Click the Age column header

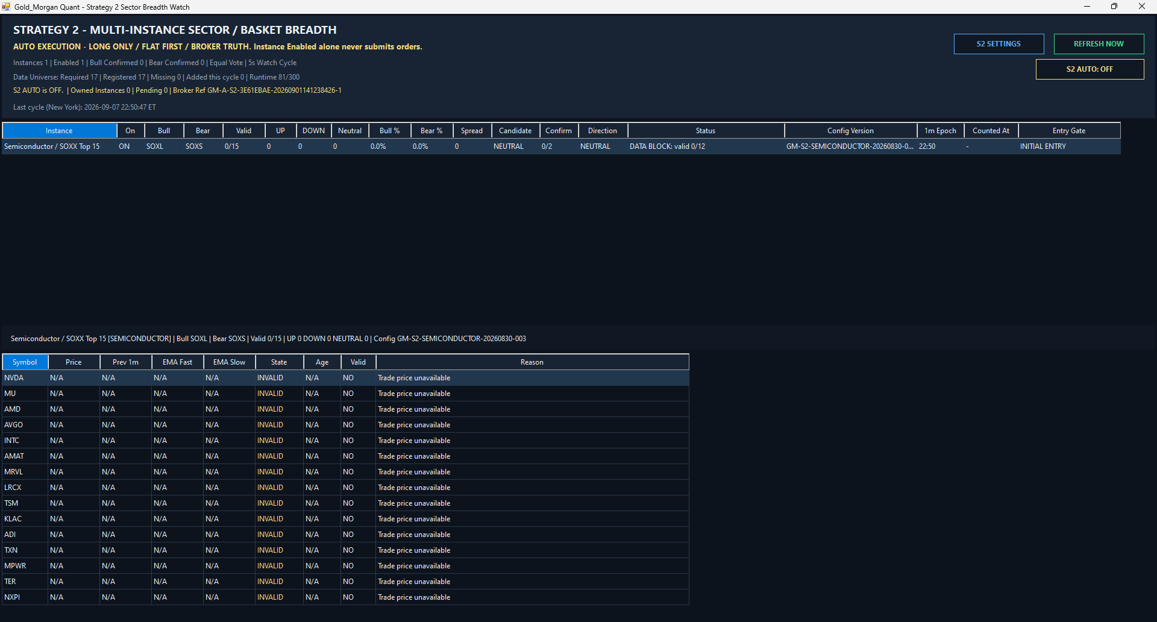click(322, 362)
